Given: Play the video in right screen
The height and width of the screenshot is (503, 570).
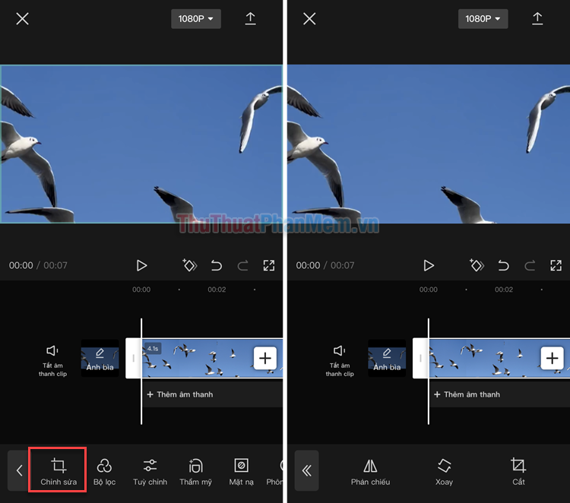Looking at the screenshot, I should pyautogui.click(x=429, y=265).
